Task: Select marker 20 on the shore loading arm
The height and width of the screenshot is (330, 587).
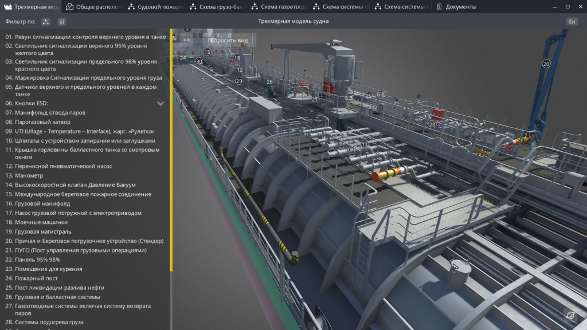Action: click(546, 64)
